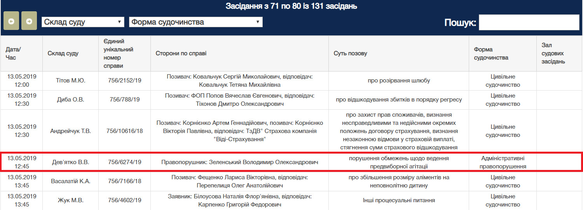
Task: Select claim 'порушення обмежень щодо ведення предвиборної агітації'
Action: [x=399, y=162]
